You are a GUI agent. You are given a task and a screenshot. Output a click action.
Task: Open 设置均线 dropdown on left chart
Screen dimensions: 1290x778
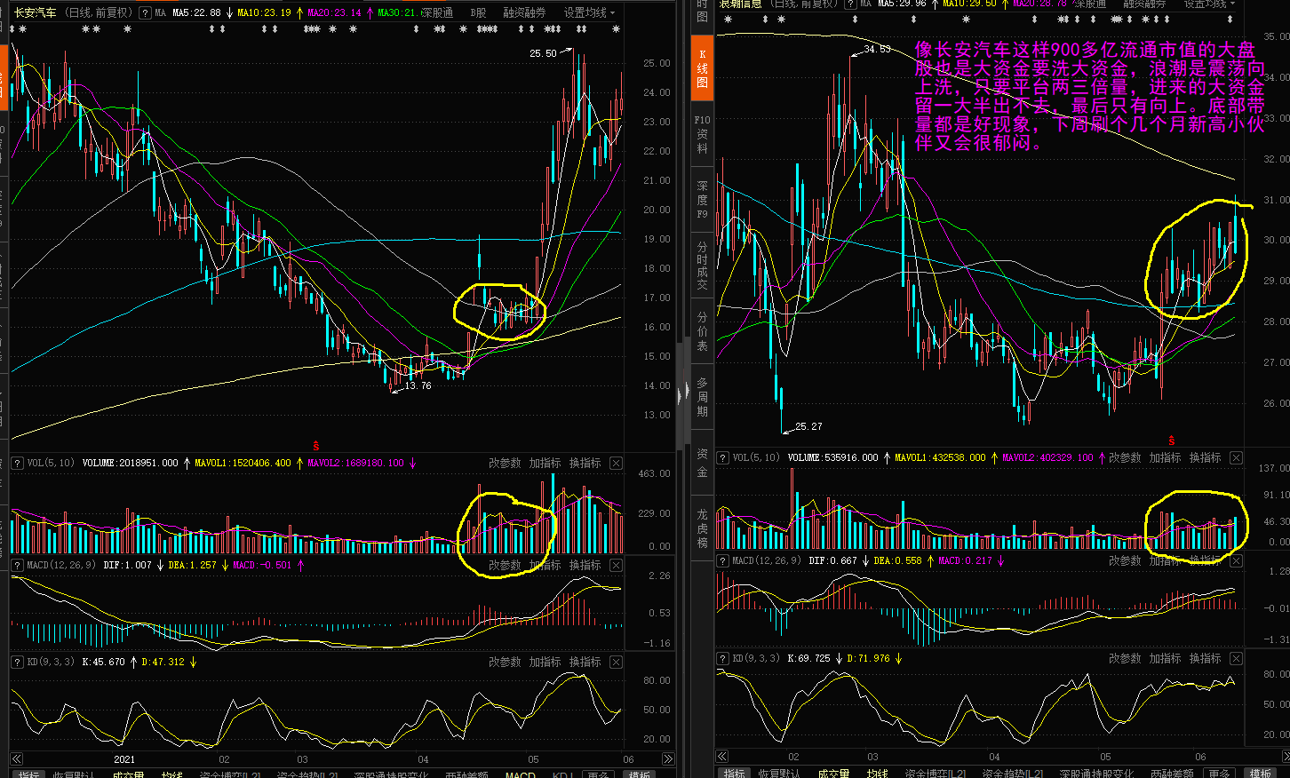(589, 13)
